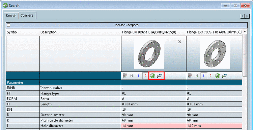Screen dimensions: 253x130
Task: Remove the EN 1092-1 flange with the X
Action: (x=179, y=42)
